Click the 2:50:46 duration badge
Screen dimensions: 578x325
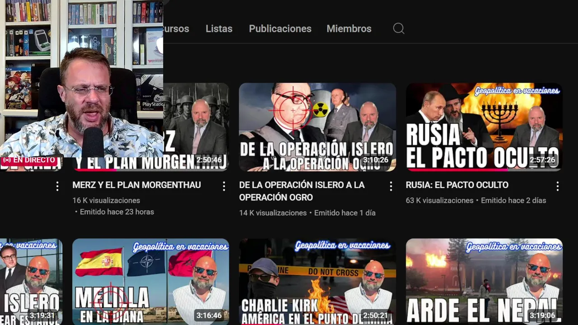point(209,160)
